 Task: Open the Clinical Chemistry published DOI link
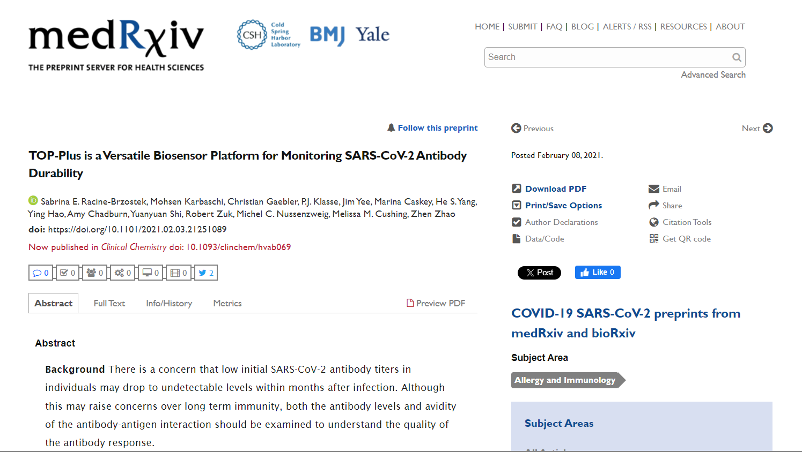pos(238,247)
